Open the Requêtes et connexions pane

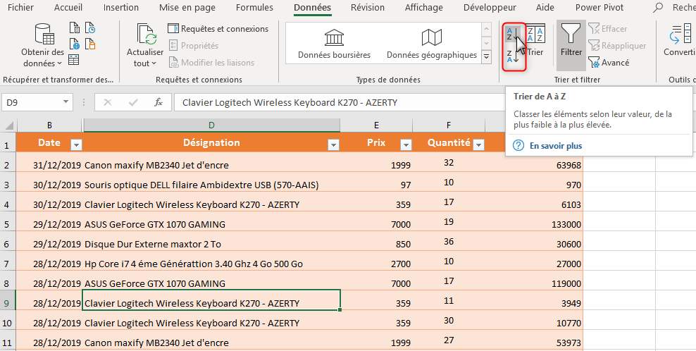click(218, 29)
